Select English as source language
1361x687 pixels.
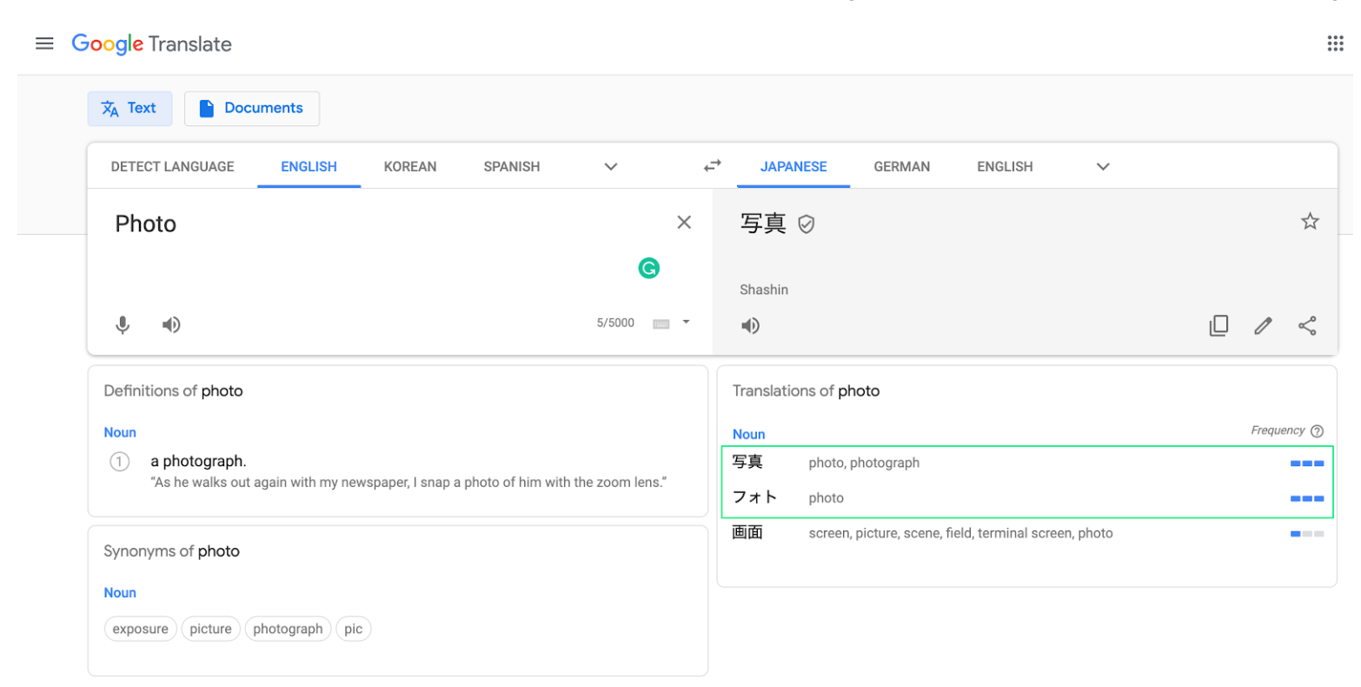tap(309, 166)
